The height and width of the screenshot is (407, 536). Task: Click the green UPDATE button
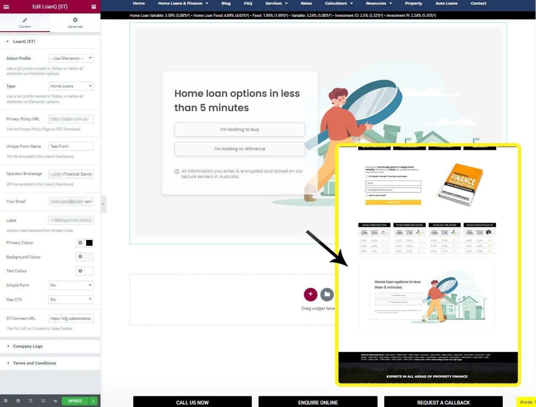pyautogui.click(x=75, y=401)
